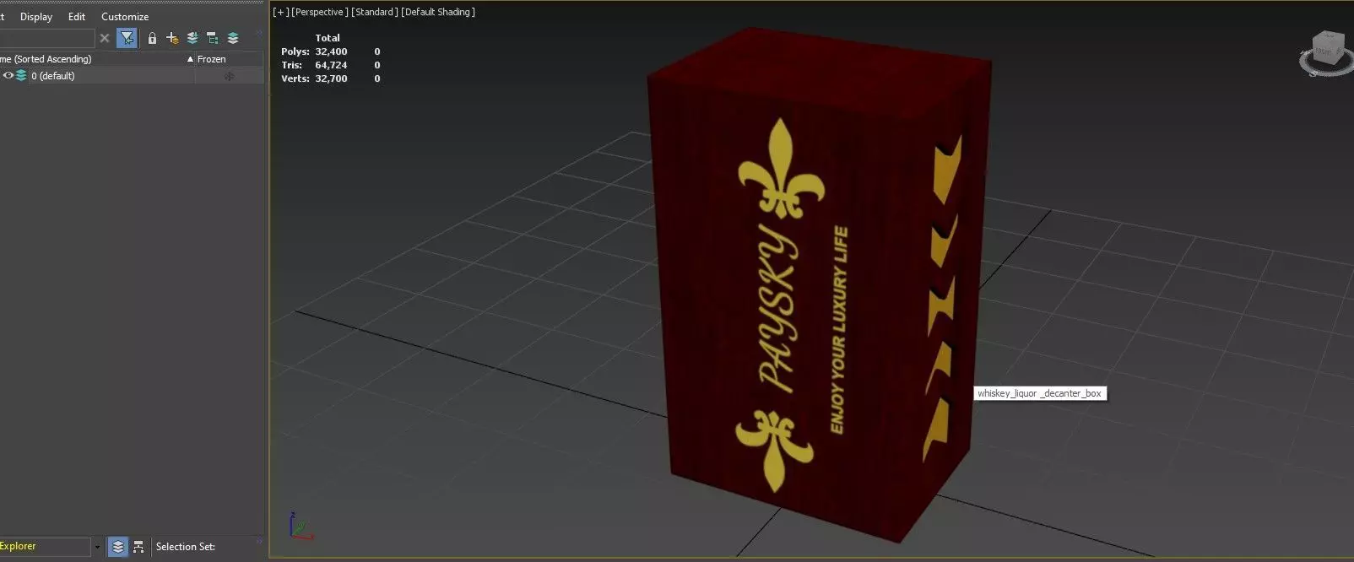Switch to Sort by Hierarchy mode
This screenshot has width=1354, height=562.
click(x=138, y=547)
